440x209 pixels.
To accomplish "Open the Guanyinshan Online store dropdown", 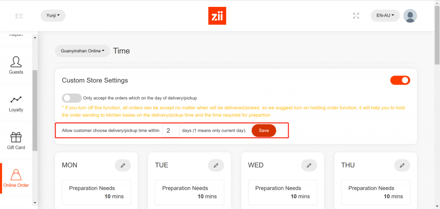I will [82, 51].
